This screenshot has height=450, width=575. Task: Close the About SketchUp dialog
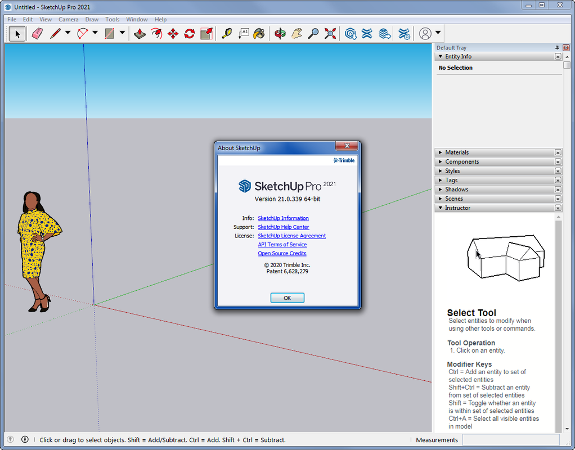pyautogui.click(x=347, y=146)
